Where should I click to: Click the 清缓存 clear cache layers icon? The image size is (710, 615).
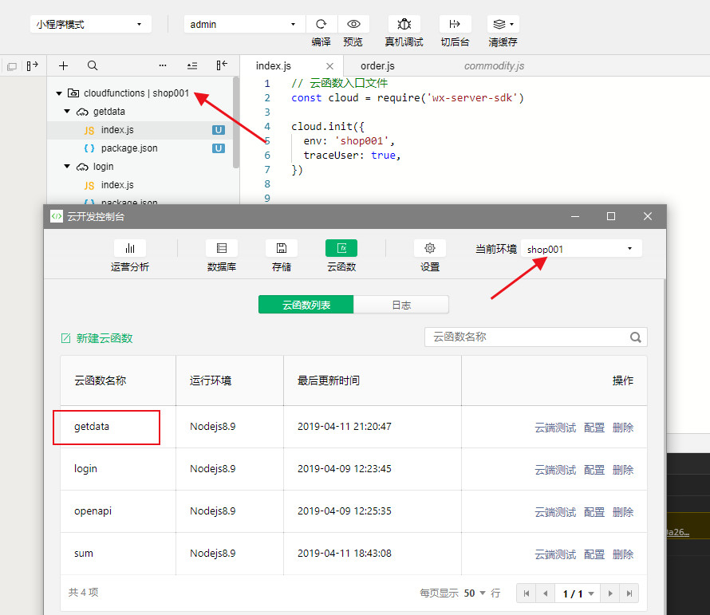coord(499,24)
